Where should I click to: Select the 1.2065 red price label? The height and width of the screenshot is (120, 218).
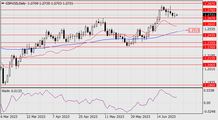click(x=209, y=65)
